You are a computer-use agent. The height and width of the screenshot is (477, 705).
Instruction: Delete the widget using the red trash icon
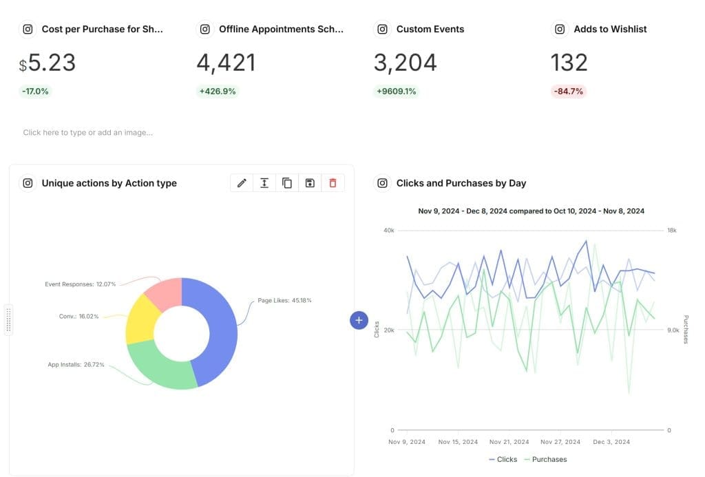(x=333, y=183)
